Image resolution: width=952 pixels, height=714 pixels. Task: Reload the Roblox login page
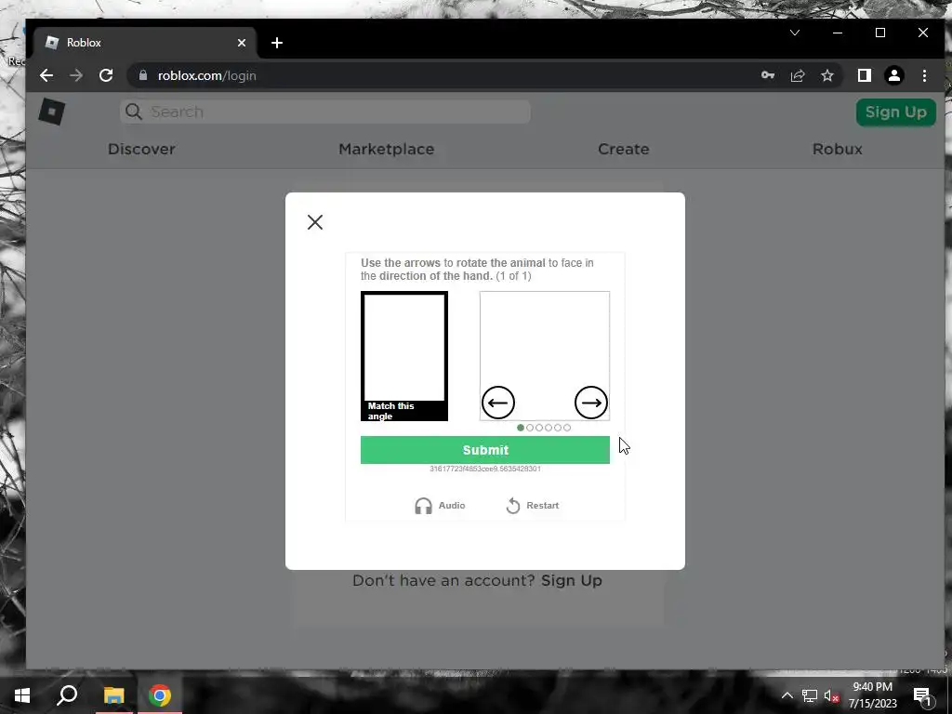(x=106, y=75)
